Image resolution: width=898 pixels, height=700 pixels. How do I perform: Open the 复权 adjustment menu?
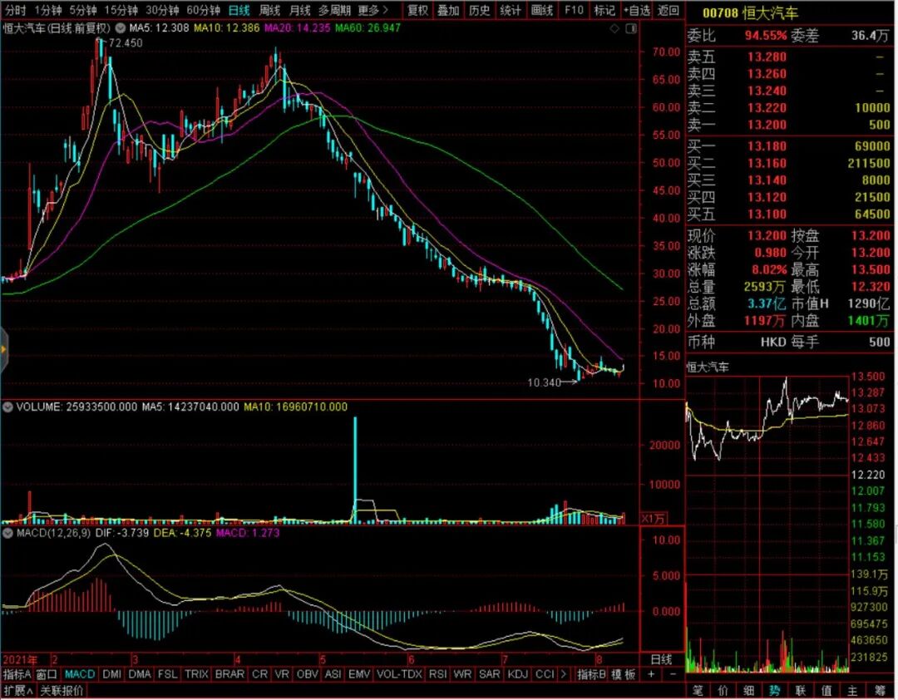[417, 10]
